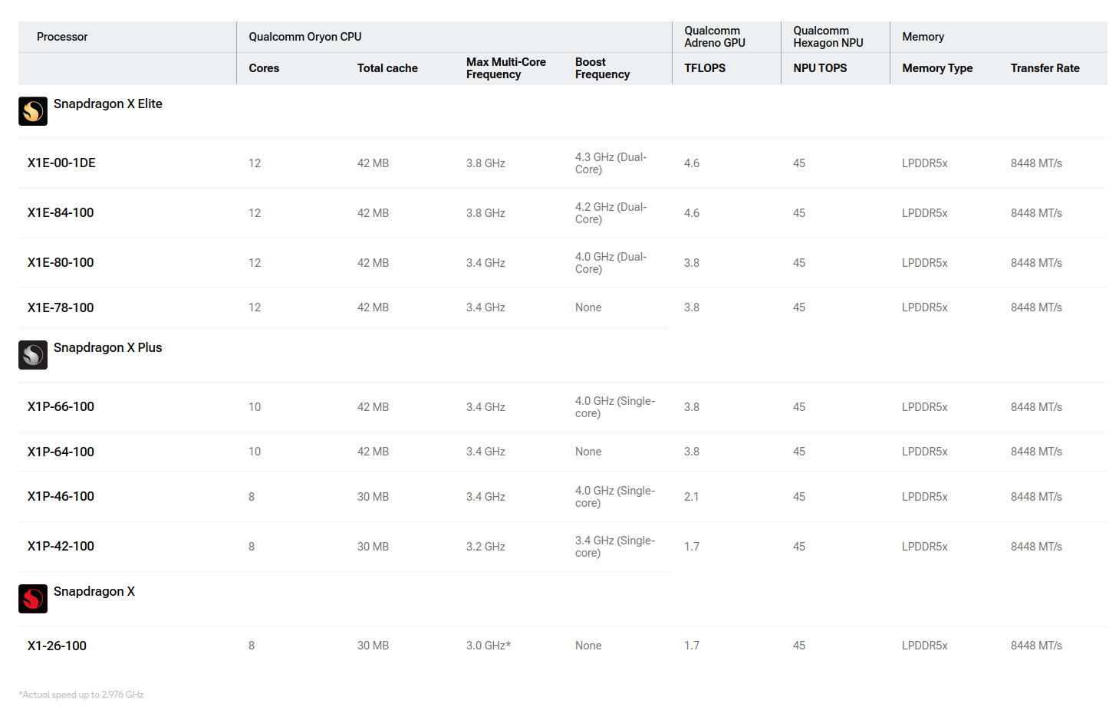Click the Transfer Rate column header
The width and height of the screenshot is (1119, 710).
[1045, 68]
